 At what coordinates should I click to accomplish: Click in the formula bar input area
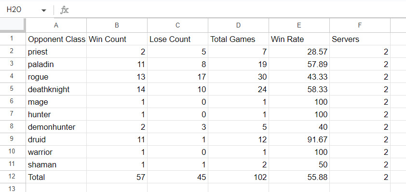click(237, 10)
